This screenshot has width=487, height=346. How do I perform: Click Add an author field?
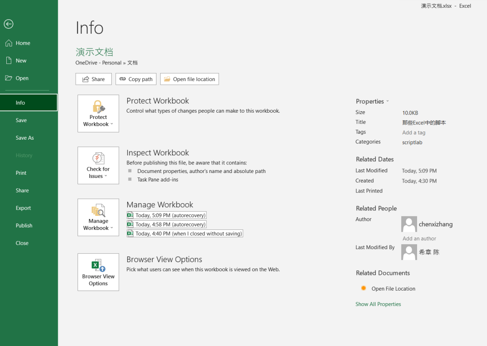click(x=419, y=238)
